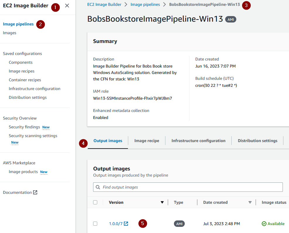Close the EC2 Image Builder navigation panel

click(x=67, y=6)
